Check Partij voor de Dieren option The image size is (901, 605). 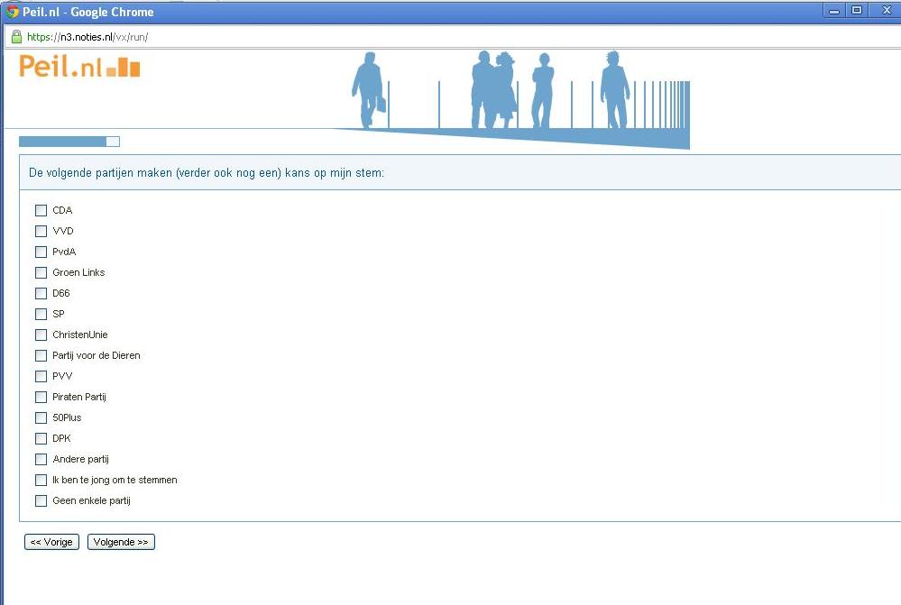(x=41, y=356)
